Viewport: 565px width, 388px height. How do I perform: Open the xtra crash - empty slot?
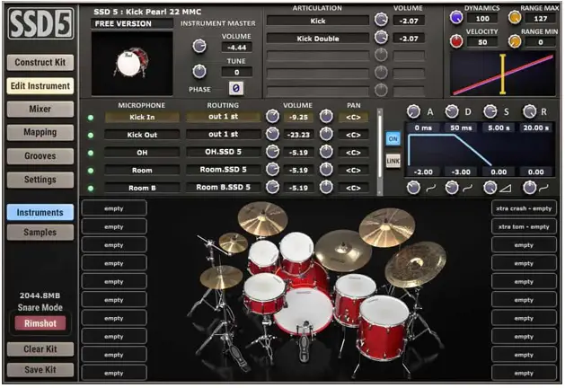click(x=524, y=208)
